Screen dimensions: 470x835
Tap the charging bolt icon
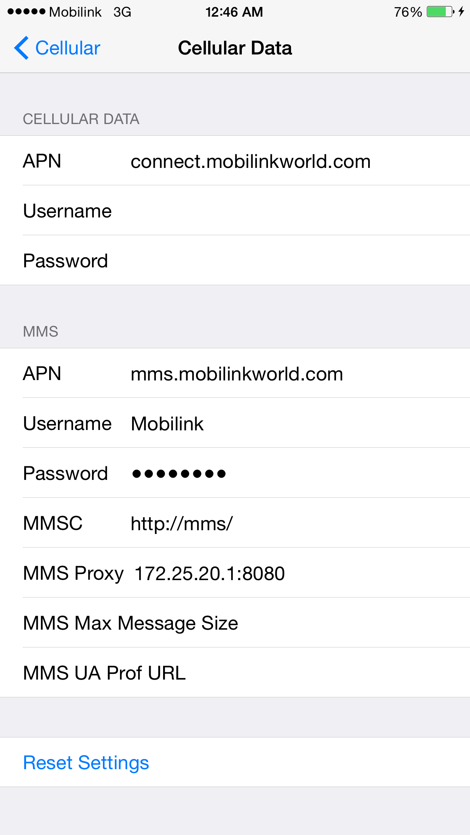point(461,12)
